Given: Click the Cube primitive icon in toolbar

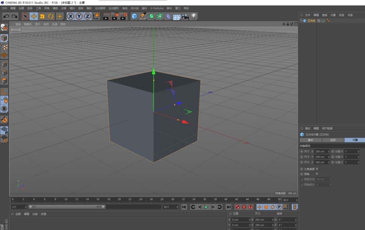Looking at the screenshot, I should tap(134, 16).
